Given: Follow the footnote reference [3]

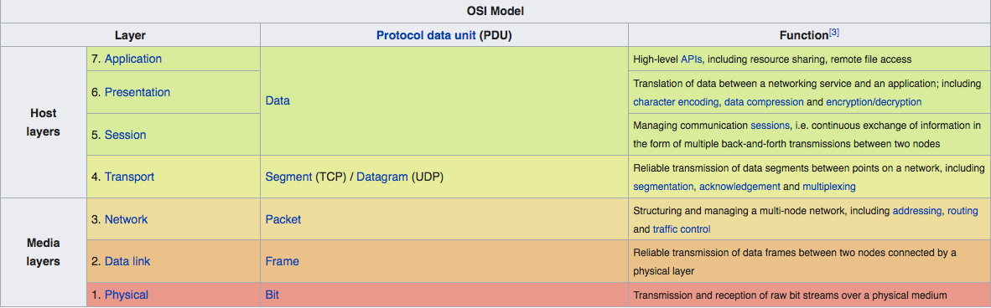Looking at the screenshot, I should point(833,32).
